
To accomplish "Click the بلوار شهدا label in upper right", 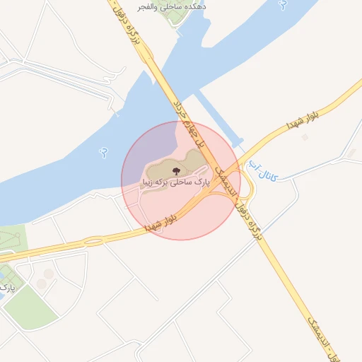I will [303, 120].
